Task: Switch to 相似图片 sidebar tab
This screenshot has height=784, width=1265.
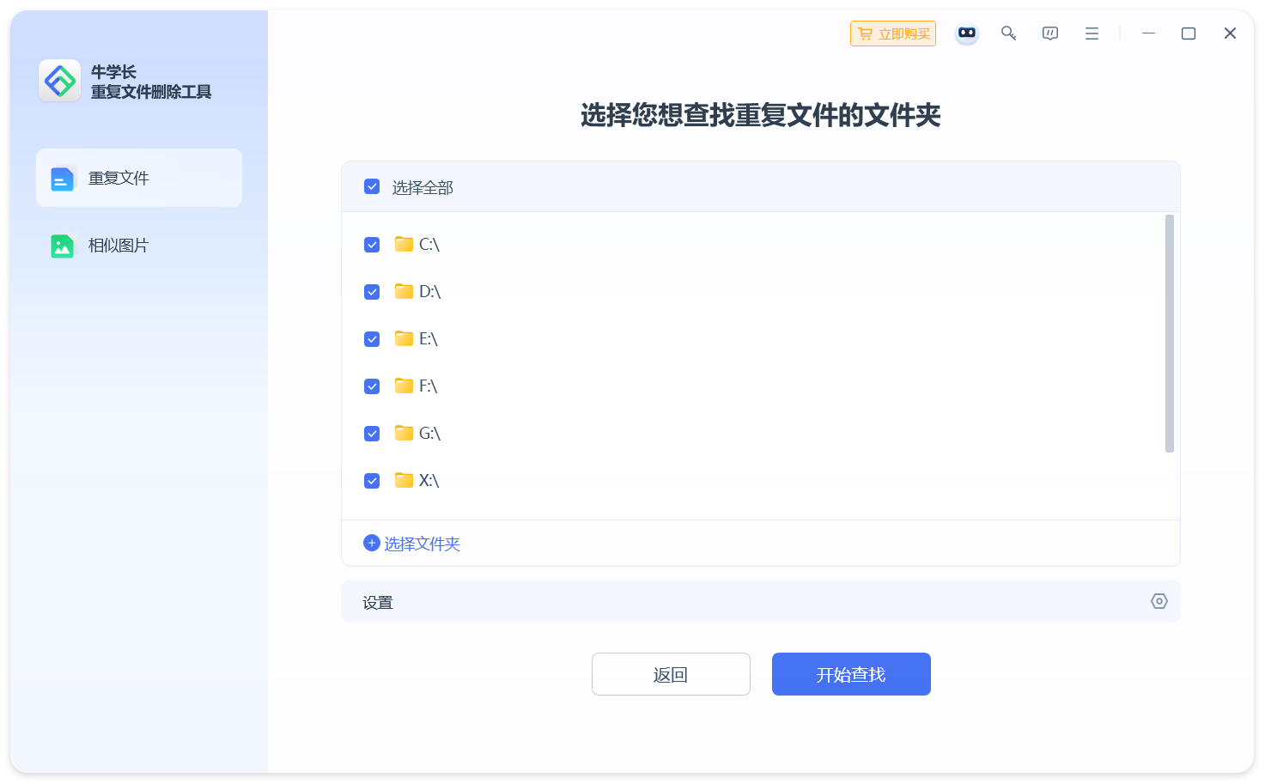Action: pos(139,246)
